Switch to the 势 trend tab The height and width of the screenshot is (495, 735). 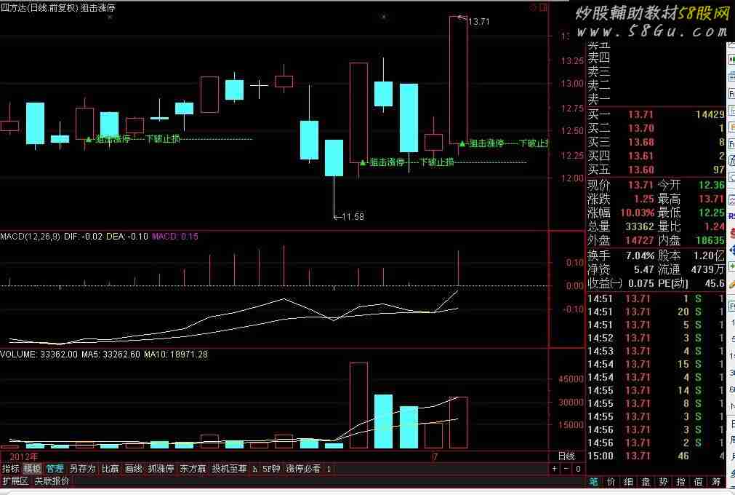pyautogui.click(x=663, y=481)
